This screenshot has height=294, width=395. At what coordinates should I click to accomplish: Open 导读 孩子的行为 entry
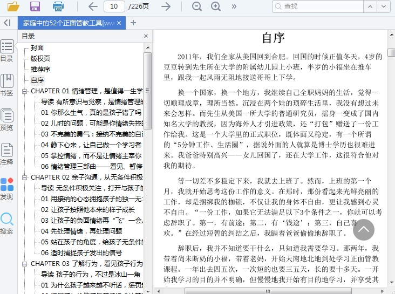pos(91,275)
